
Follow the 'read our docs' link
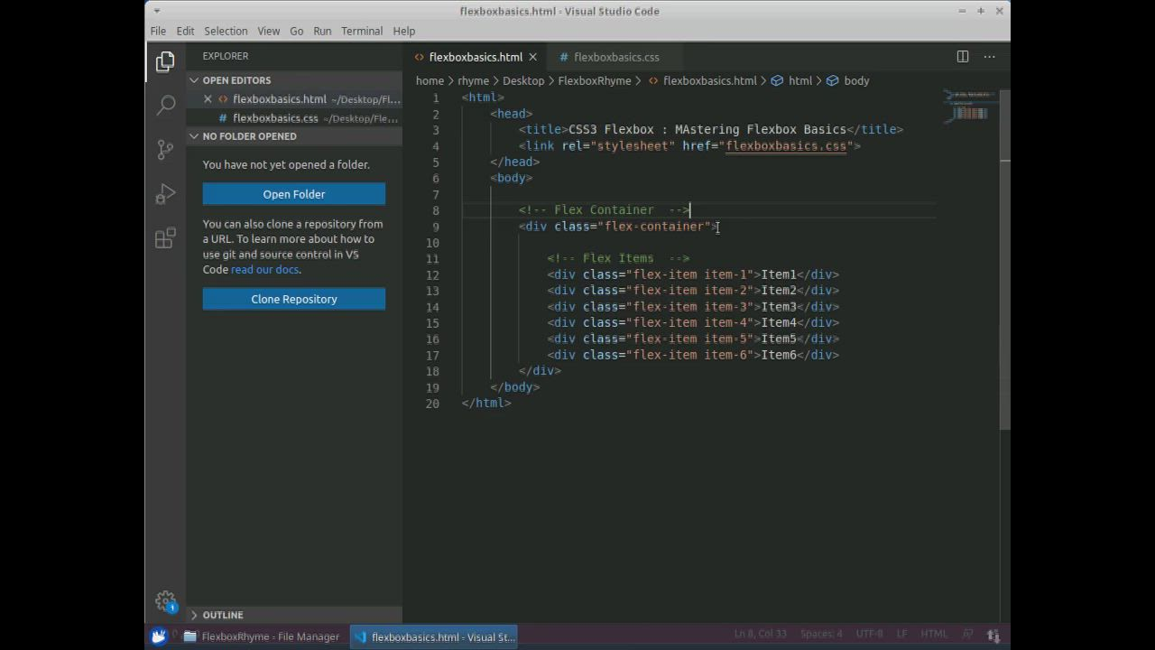click(x=264, y=270)
